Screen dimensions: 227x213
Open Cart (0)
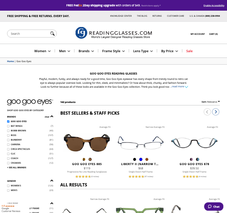coord(214,34)
